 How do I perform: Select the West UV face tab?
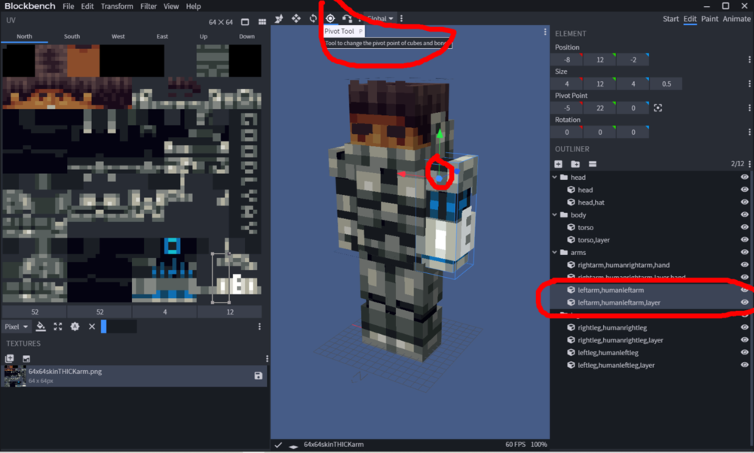(x=118, y=36)
